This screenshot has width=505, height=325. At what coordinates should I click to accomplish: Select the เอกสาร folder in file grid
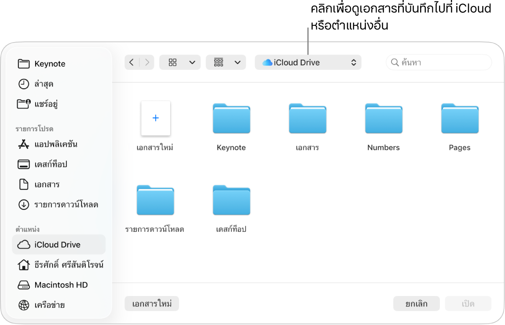pos(307,118)
